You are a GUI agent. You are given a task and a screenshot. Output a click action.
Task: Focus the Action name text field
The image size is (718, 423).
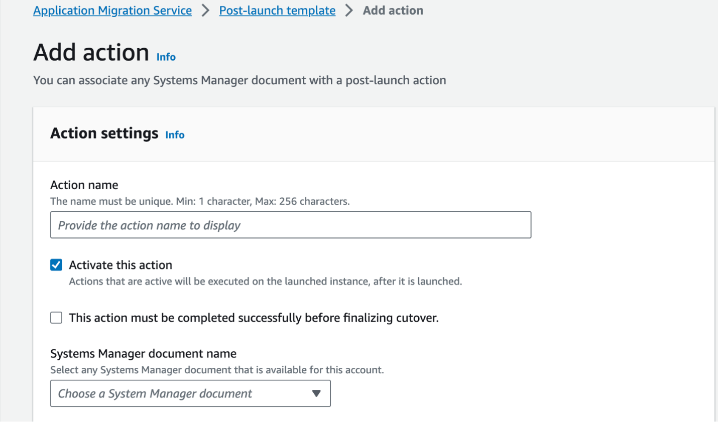coord(290,225)
